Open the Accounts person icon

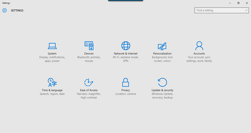pos(199,46)
